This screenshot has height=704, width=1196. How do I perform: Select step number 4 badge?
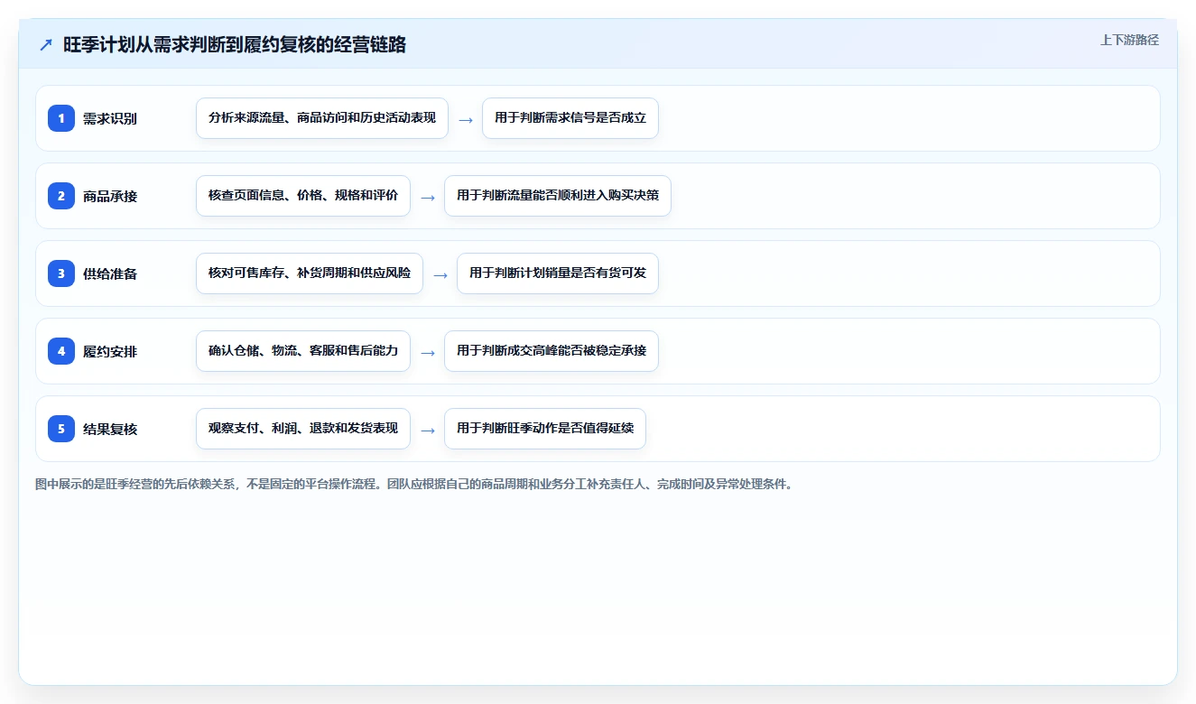[61, 351]
